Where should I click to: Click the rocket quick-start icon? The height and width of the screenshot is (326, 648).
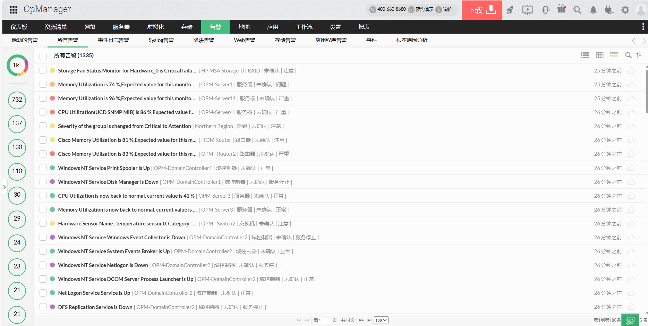click(510, 10)
